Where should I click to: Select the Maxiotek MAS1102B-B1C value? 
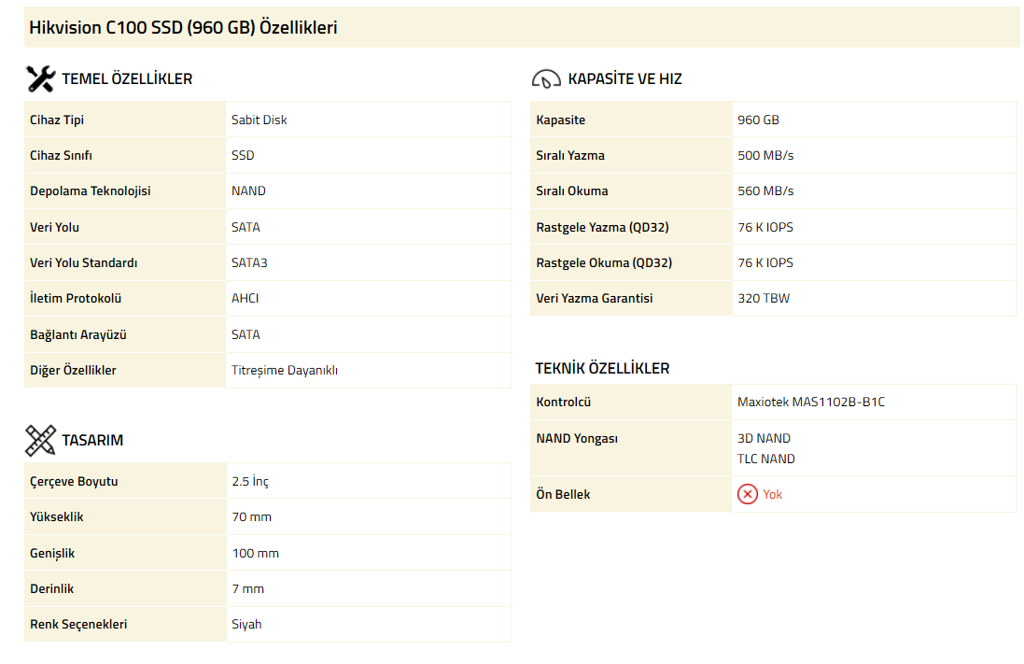(x=811, y=402)
